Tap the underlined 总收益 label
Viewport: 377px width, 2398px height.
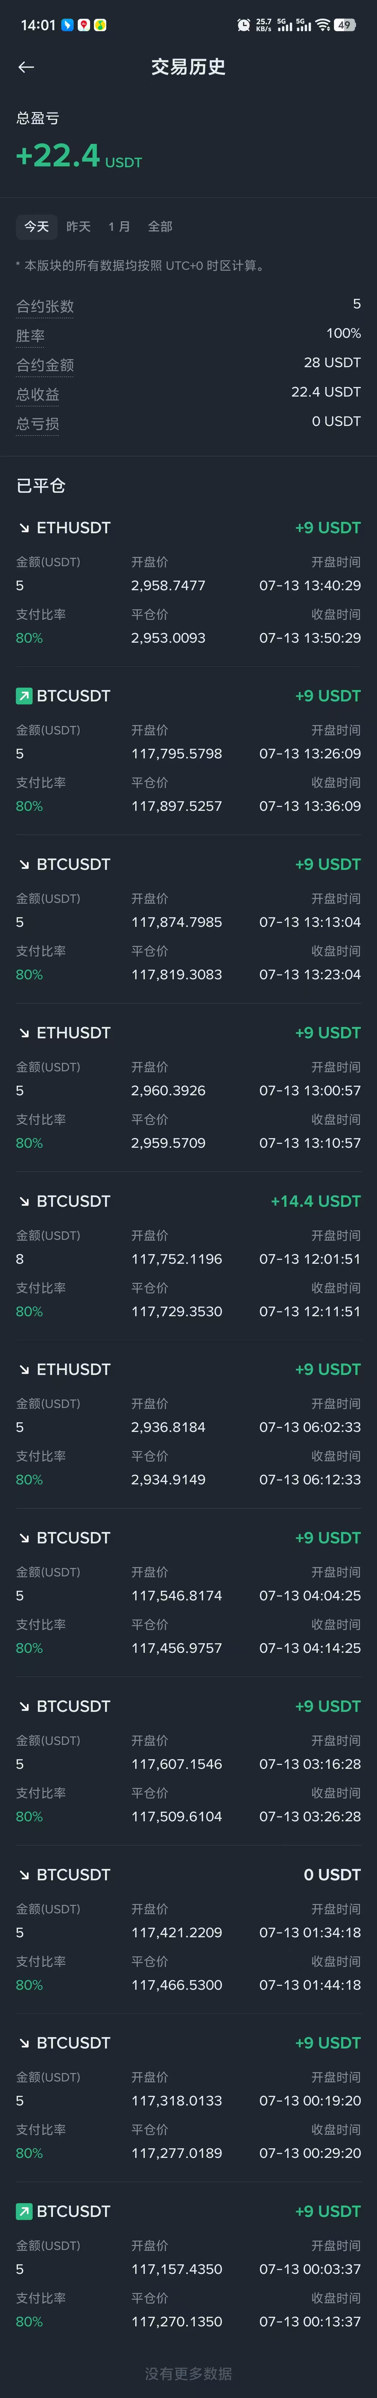[37, 394]
